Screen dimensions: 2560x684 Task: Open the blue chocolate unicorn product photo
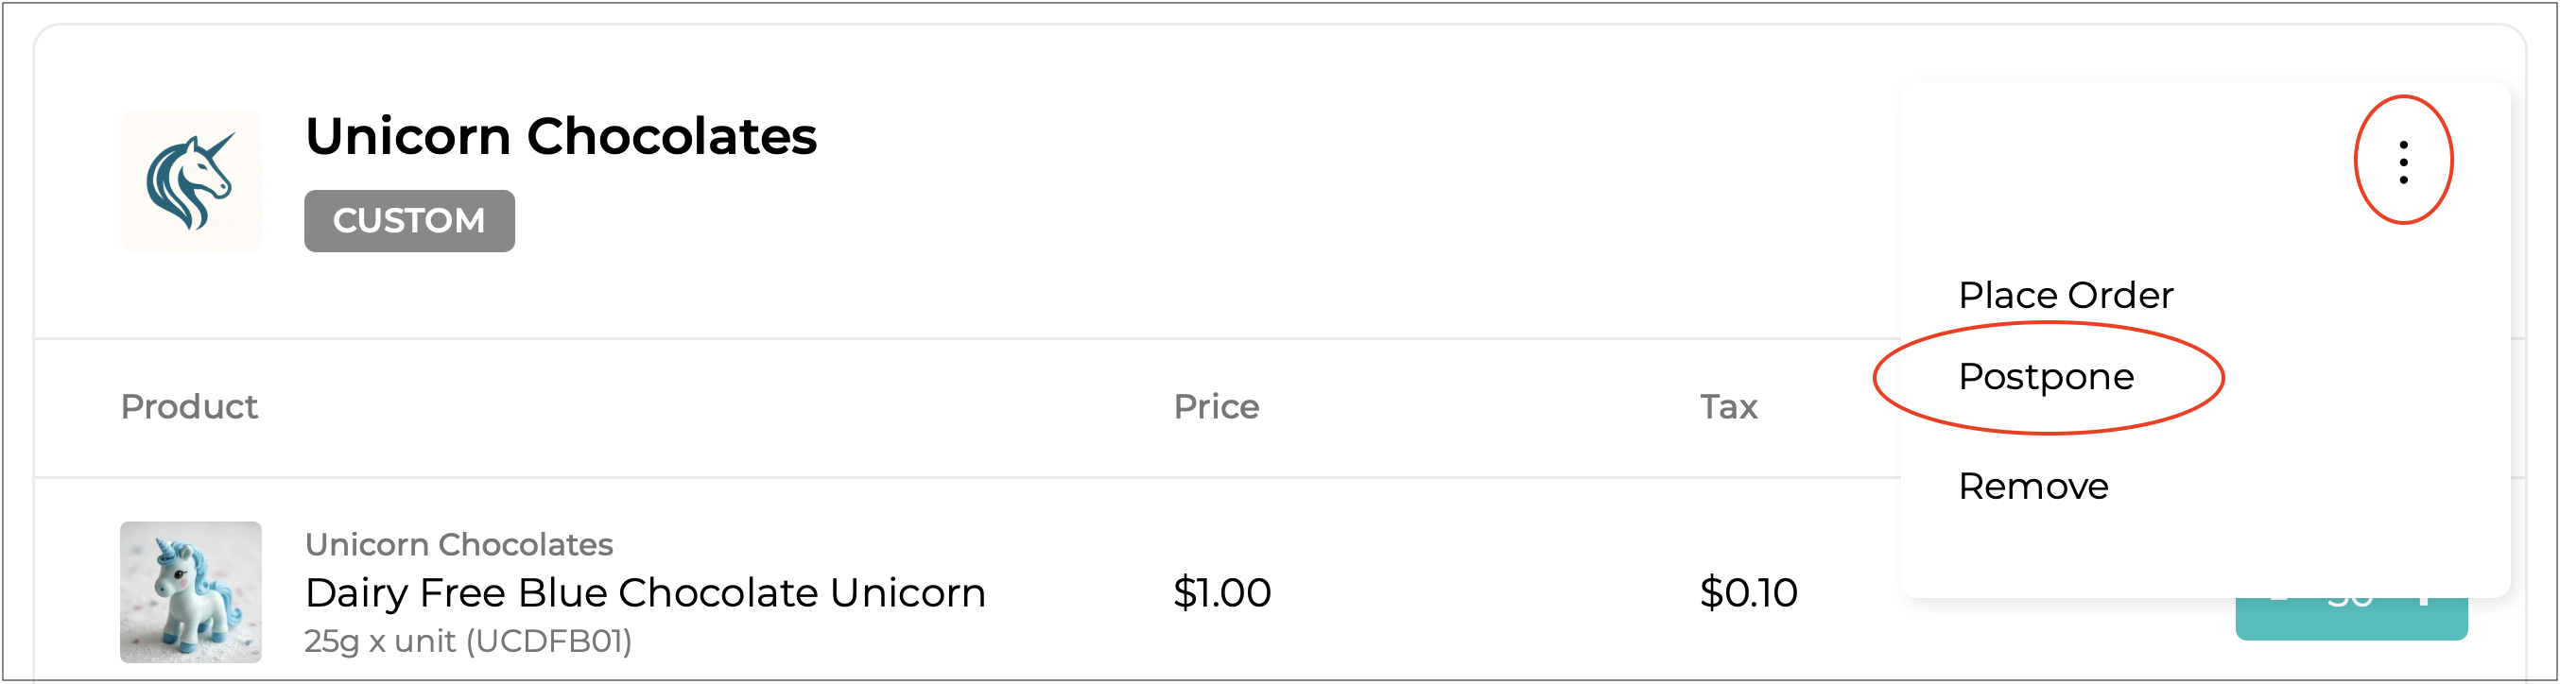coord(190,591)
